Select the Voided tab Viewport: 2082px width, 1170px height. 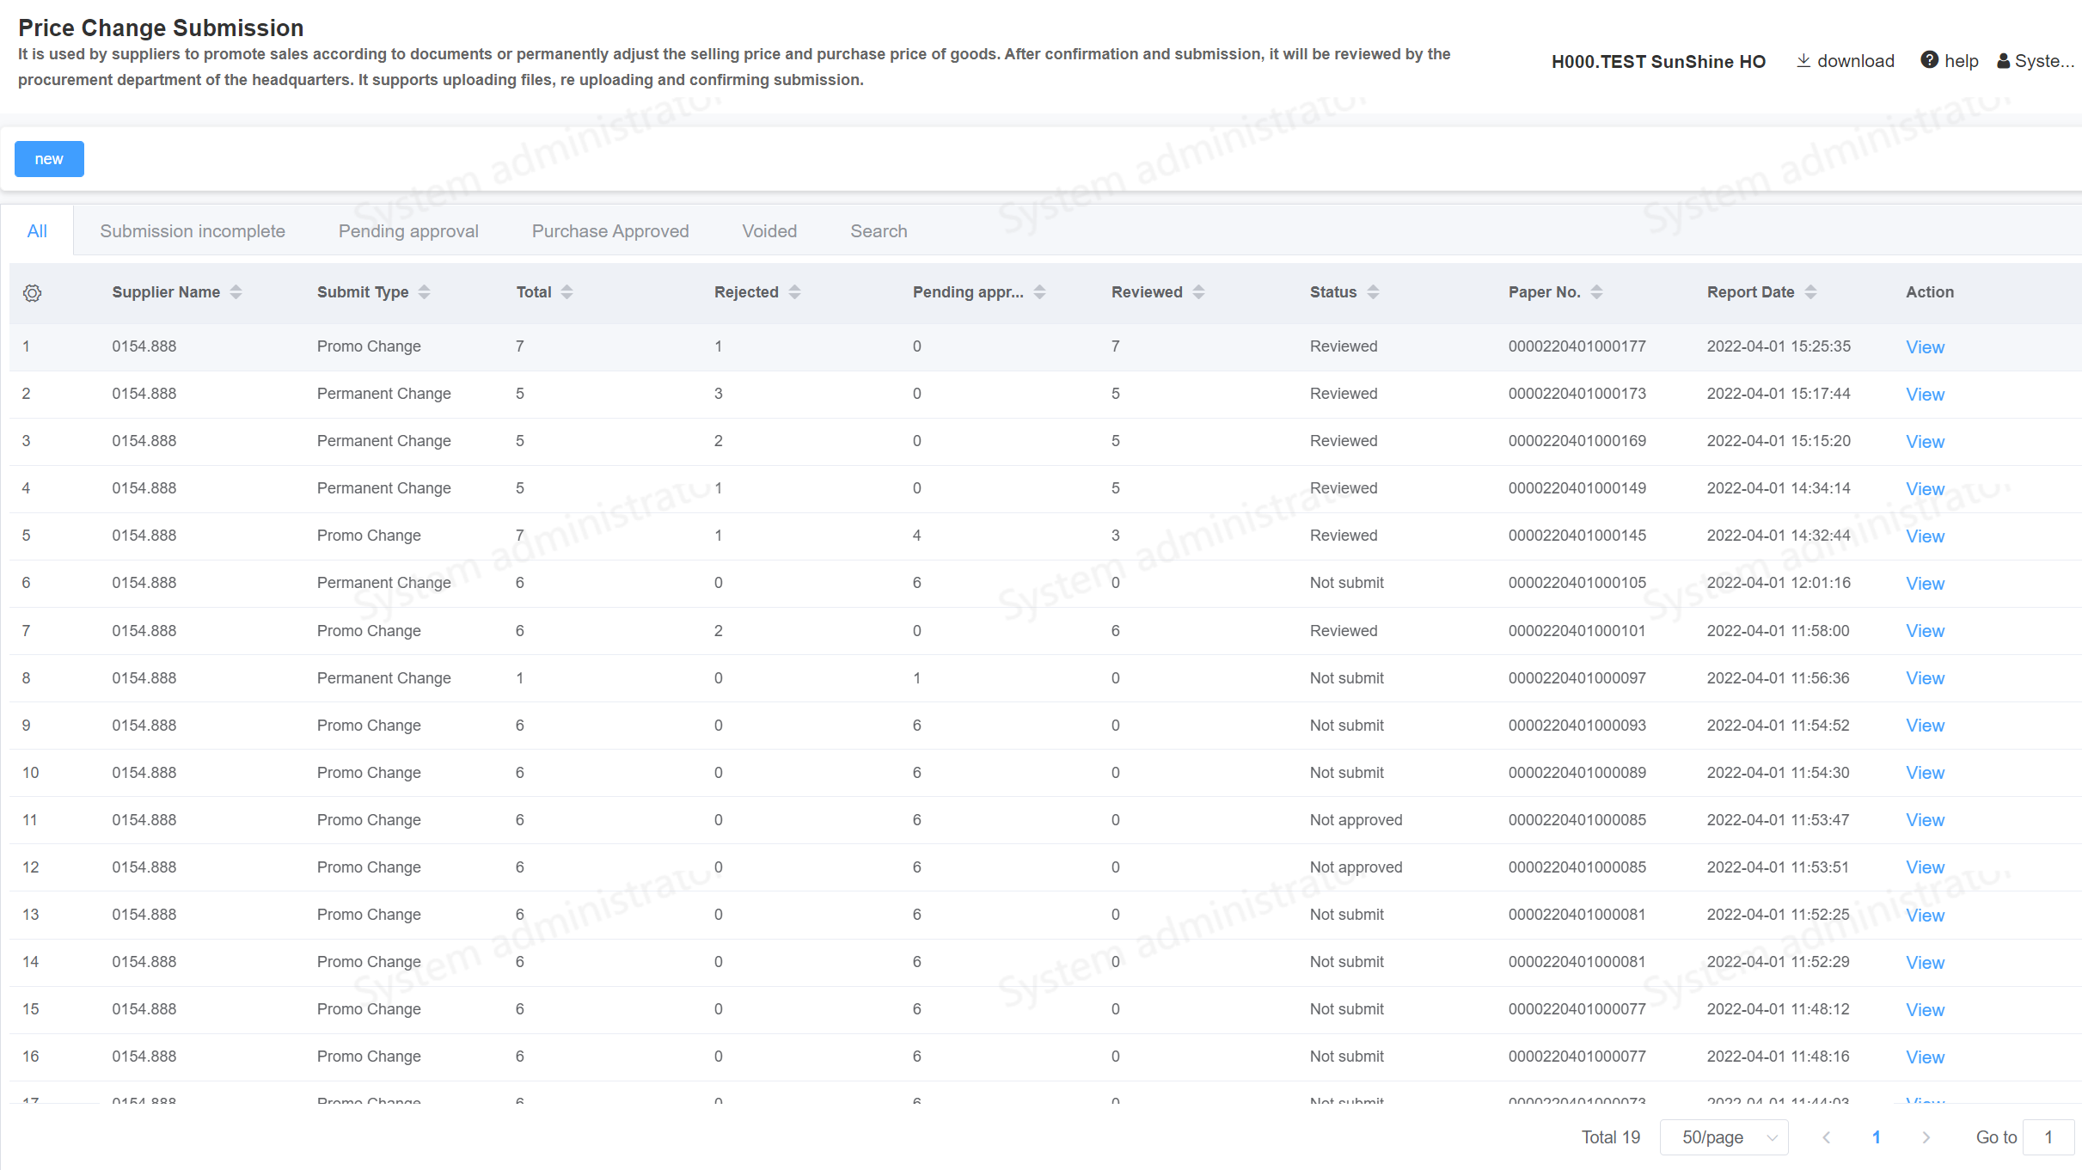[769, 231]
